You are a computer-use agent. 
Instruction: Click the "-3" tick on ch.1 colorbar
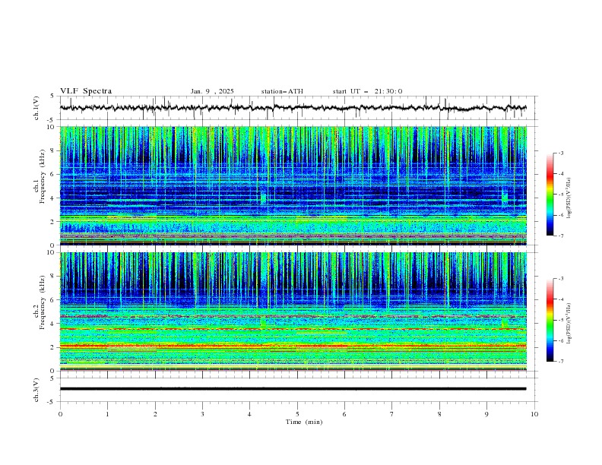click(561, 153)
